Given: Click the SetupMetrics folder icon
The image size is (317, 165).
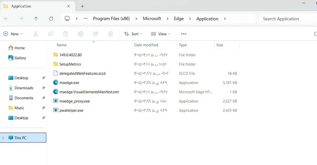Looking at the screenshot, I should click(x=55, y=64).
